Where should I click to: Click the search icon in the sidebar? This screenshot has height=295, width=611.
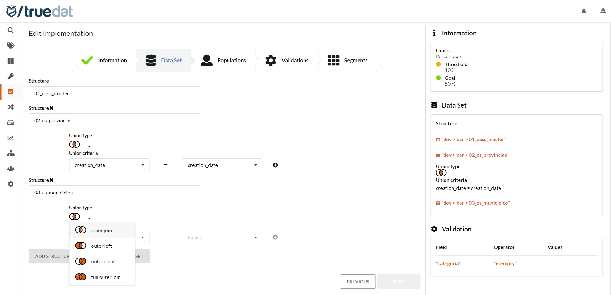(x=11, y=30)
